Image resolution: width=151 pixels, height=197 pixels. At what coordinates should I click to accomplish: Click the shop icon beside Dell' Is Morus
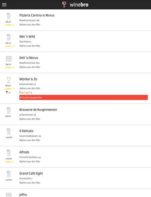pyautogui.click(x=9, y=59)
